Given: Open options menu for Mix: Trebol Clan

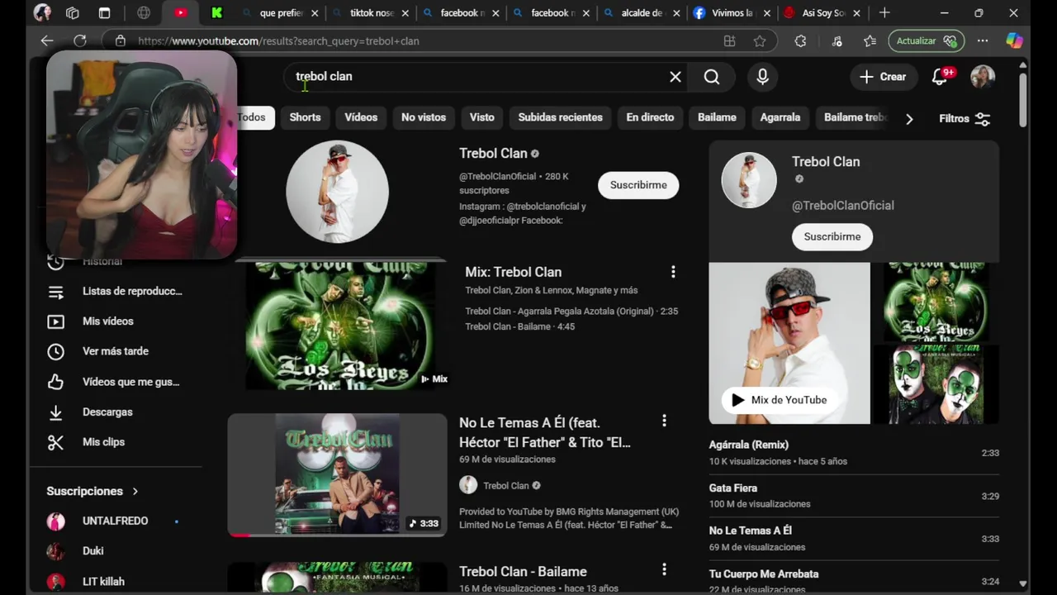Looking at the screenshot, I should coord(673,272).
